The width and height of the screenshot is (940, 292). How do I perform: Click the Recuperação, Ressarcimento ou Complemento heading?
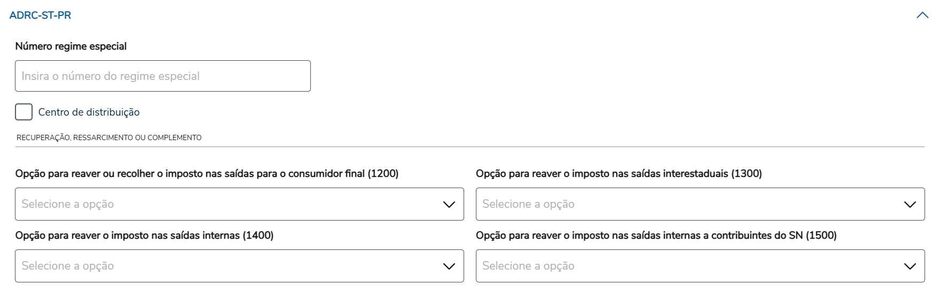pos(109,138)
